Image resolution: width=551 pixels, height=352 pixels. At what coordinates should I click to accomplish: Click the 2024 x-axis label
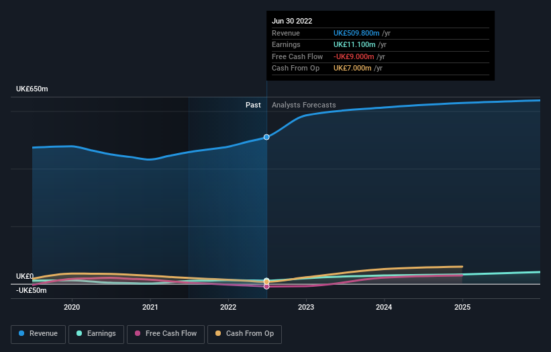click(x=384, y=307)
